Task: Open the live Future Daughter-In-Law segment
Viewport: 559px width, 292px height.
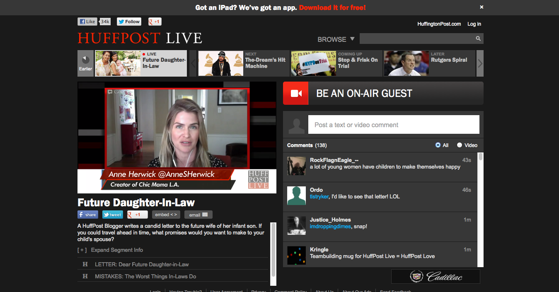Action: tap(141, 63)
